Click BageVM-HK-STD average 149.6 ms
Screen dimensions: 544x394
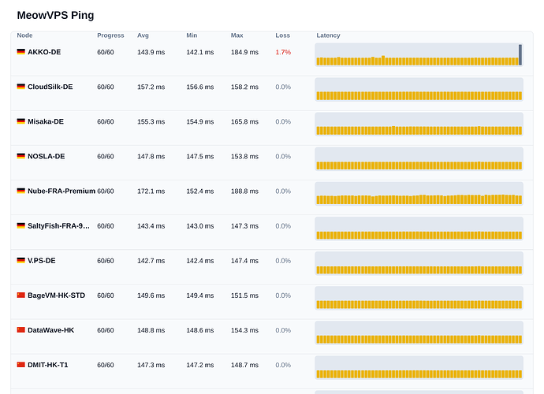[x=151, y=295]
